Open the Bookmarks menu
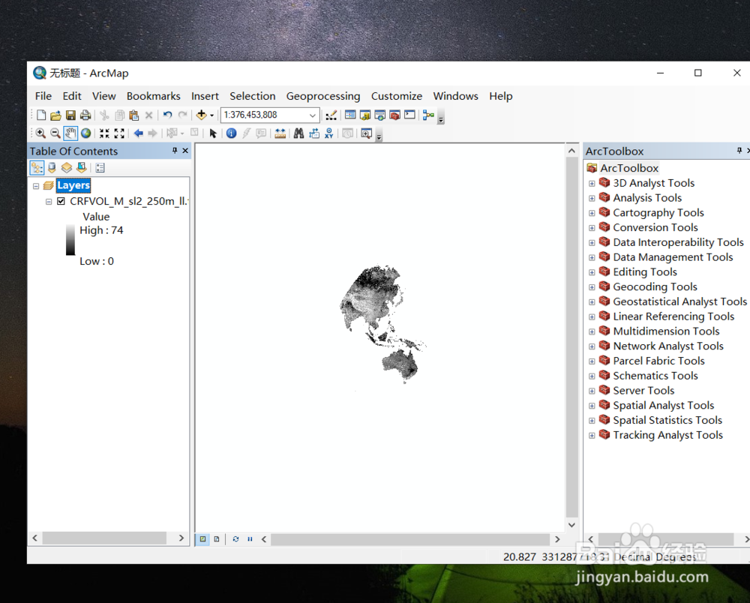 (153, 96)
